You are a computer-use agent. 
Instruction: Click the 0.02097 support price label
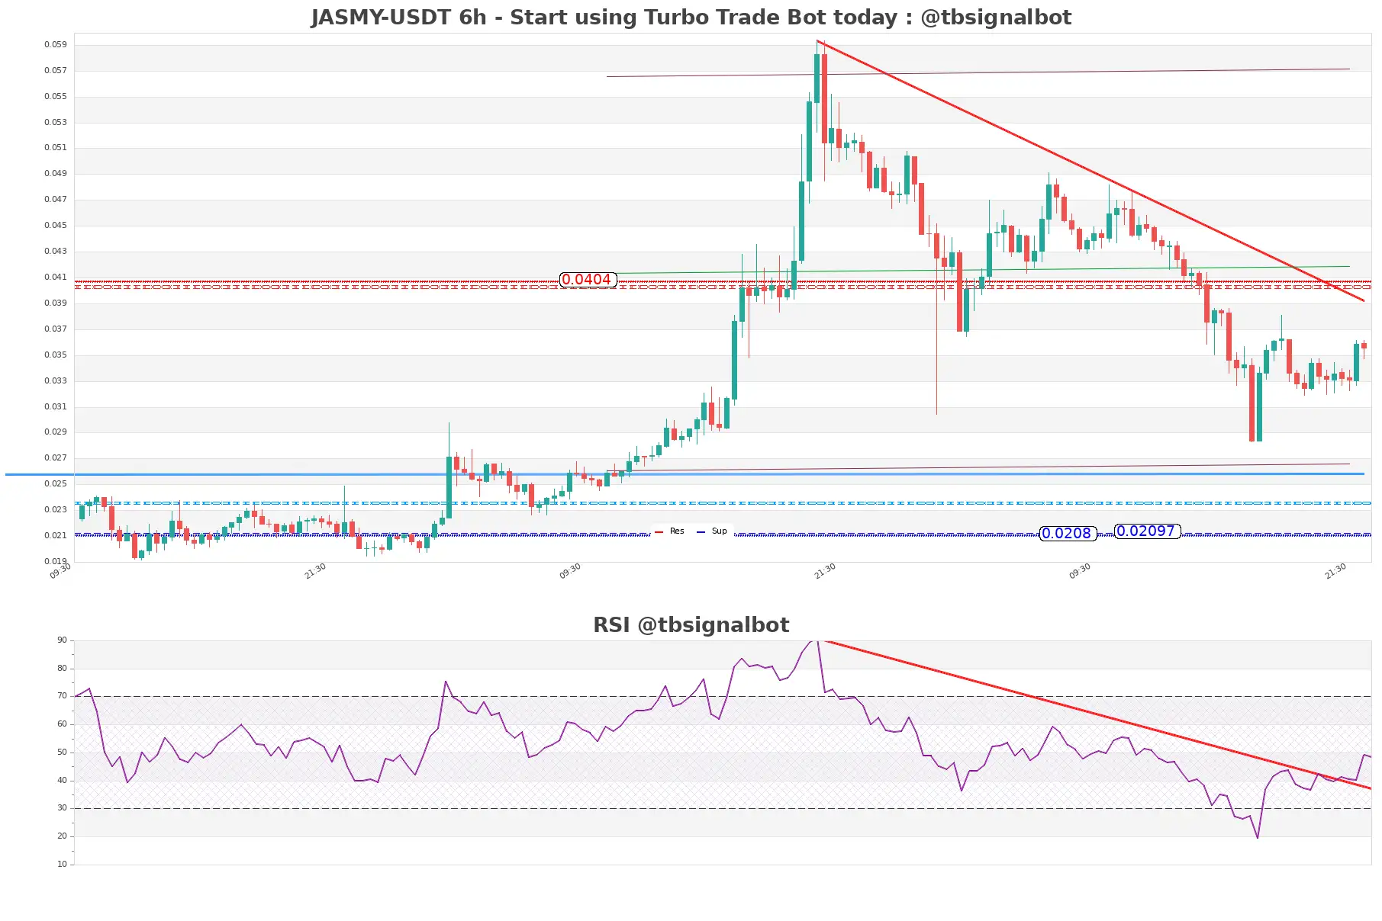[1146, 531]
